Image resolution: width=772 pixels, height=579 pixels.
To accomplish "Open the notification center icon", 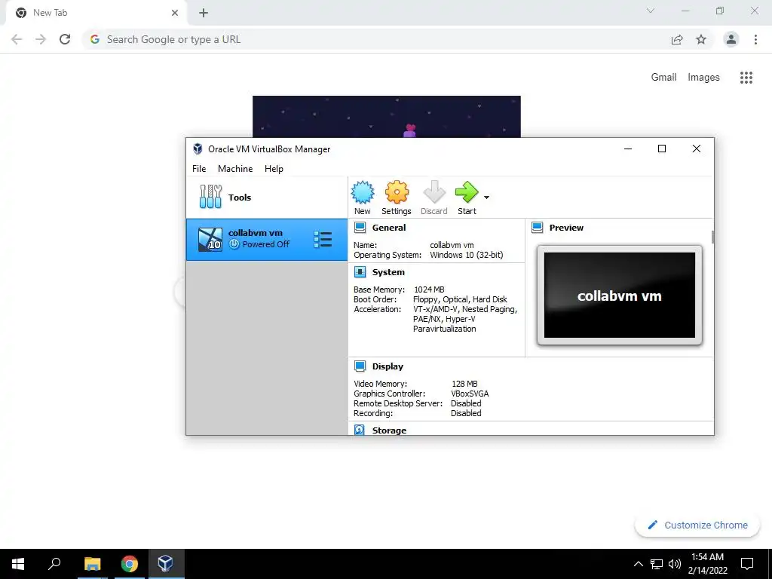I will [747, 564].
